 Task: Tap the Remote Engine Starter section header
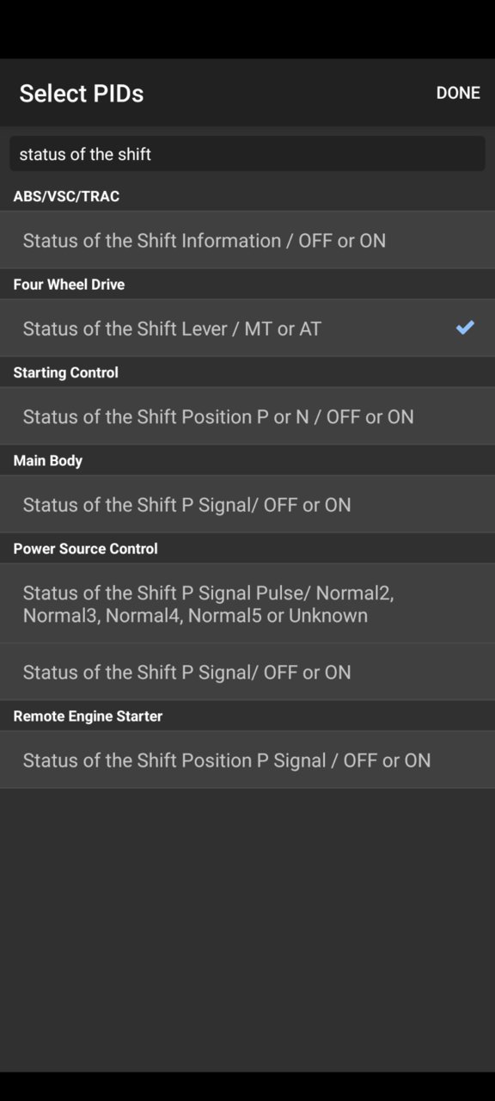coord(88,716)
